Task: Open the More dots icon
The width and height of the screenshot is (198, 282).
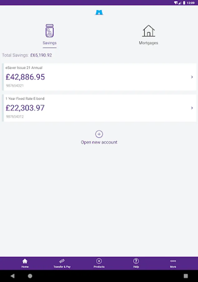Action: click(173, 261)
